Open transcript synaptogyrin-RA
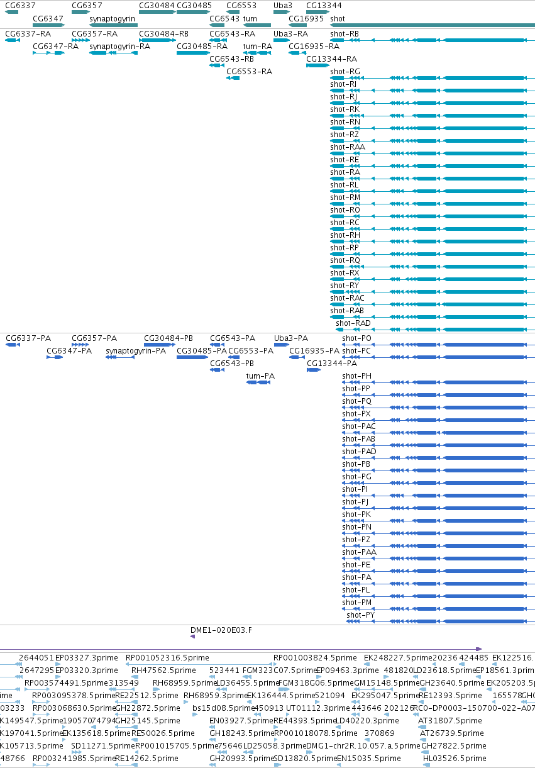Viewport: 535px width, 768px height. tap(120, 46)
